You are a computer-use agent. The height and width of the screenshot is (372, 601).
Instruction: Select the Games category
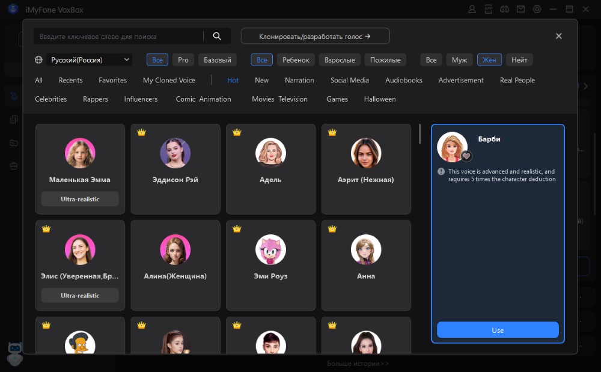tap(337, 99)
